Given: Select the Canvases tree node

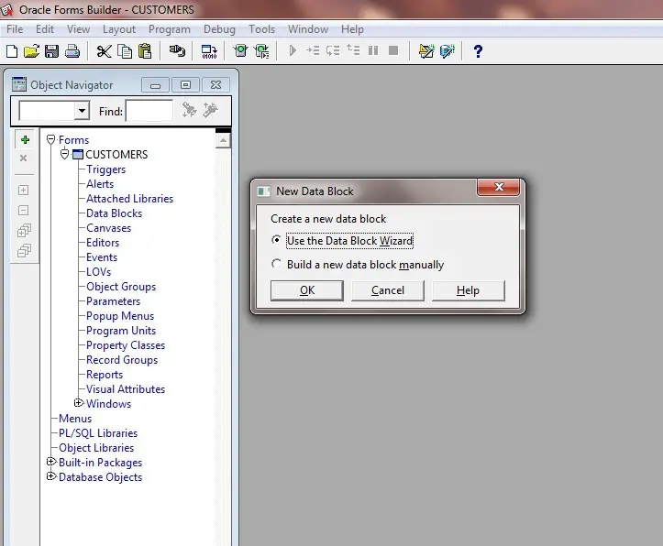Looking at the screenshot, I should coord(109,228).
